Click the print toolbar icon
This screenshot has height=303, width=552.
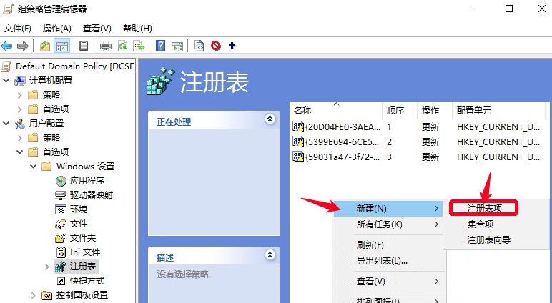tap(106, 46)
